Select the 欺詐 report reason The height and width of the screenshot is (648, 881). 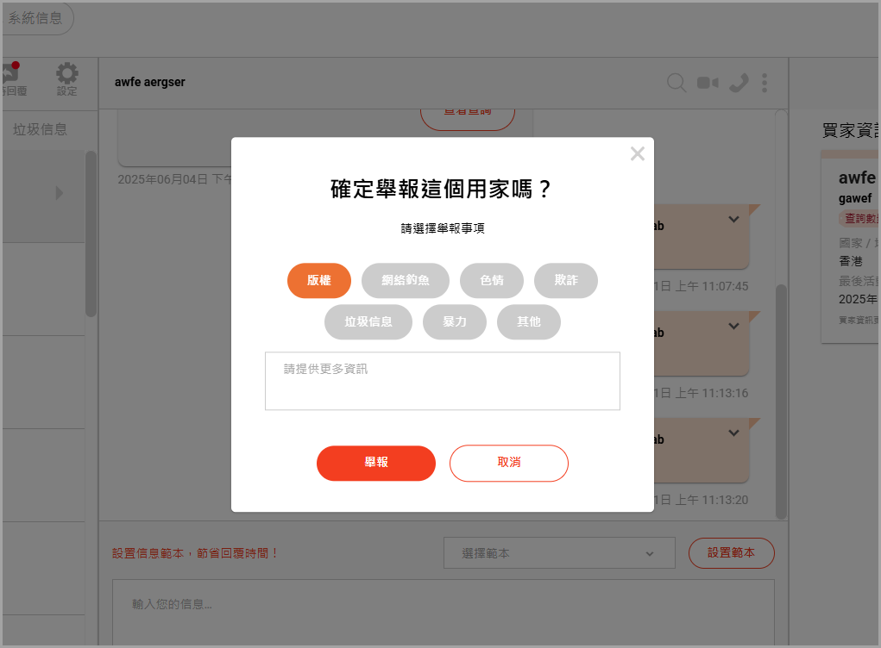pos(566,281)
